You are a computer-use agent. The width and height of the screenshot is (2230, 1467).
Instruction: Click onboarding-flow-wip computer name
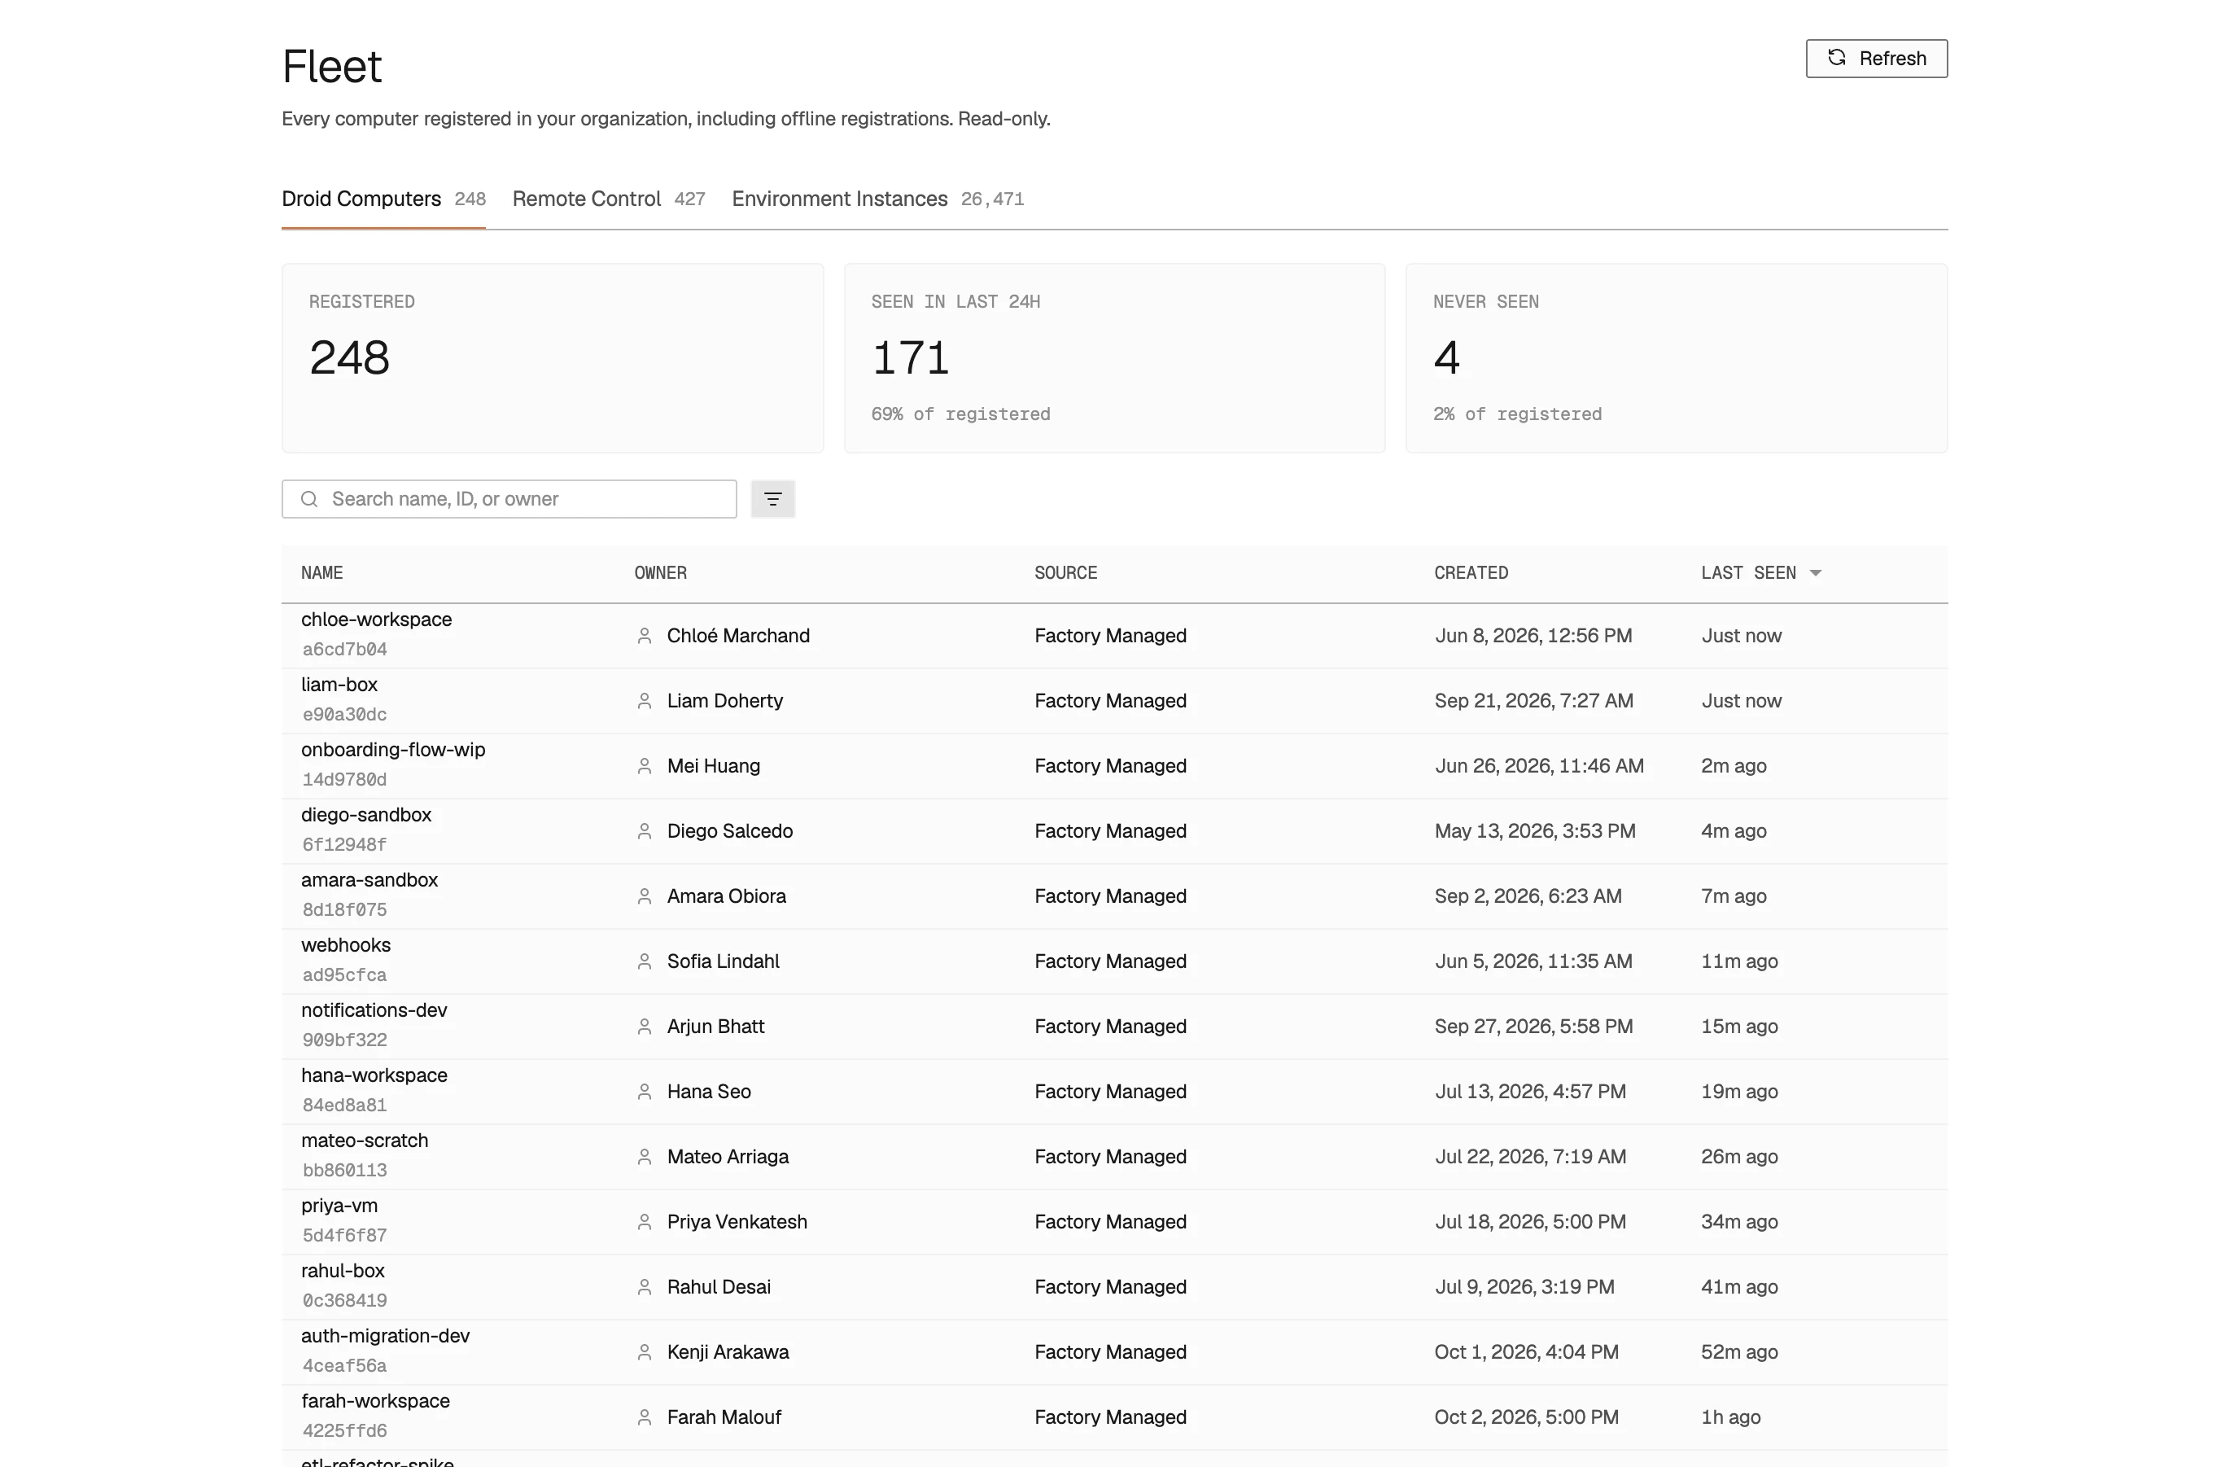(392, 750)
